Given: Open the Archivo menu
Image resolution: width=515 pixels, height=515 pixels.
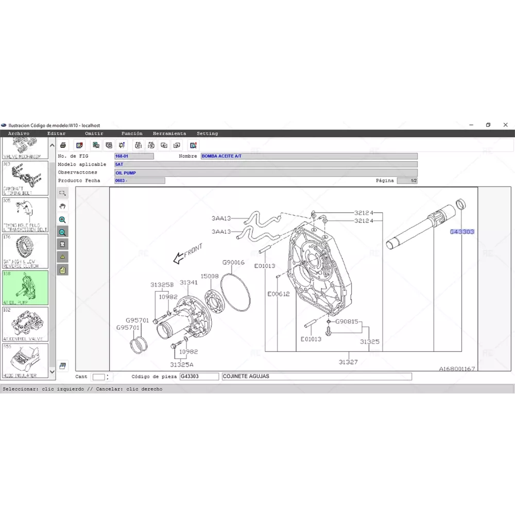Looking at the screenshot, I should pyautogui.click(x=19, y=133).
